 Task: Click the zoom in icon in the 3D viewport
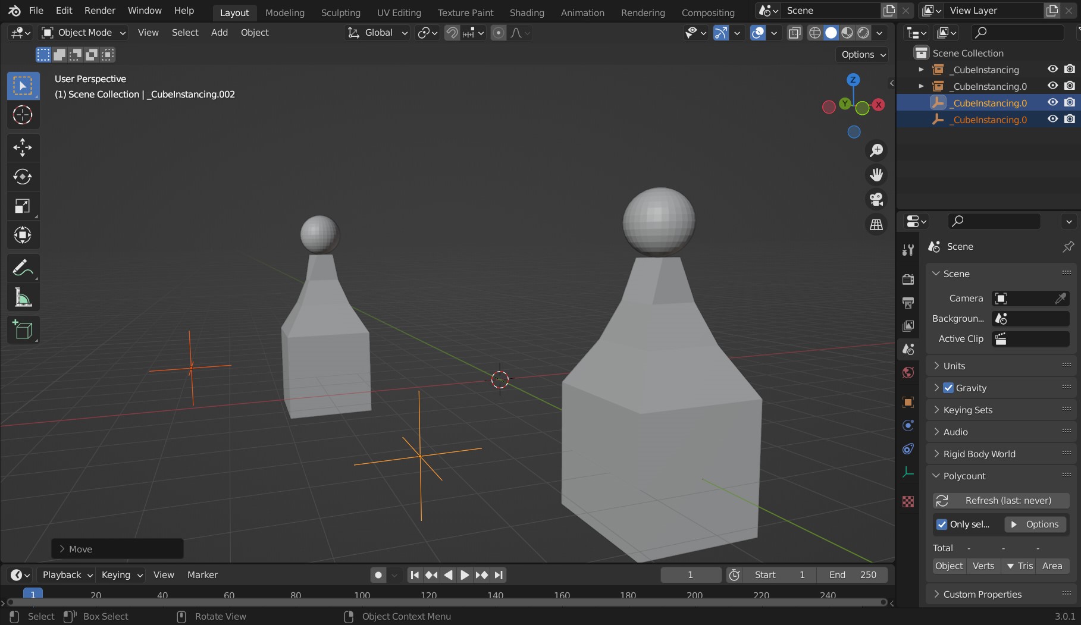click(x=876, y=150)
